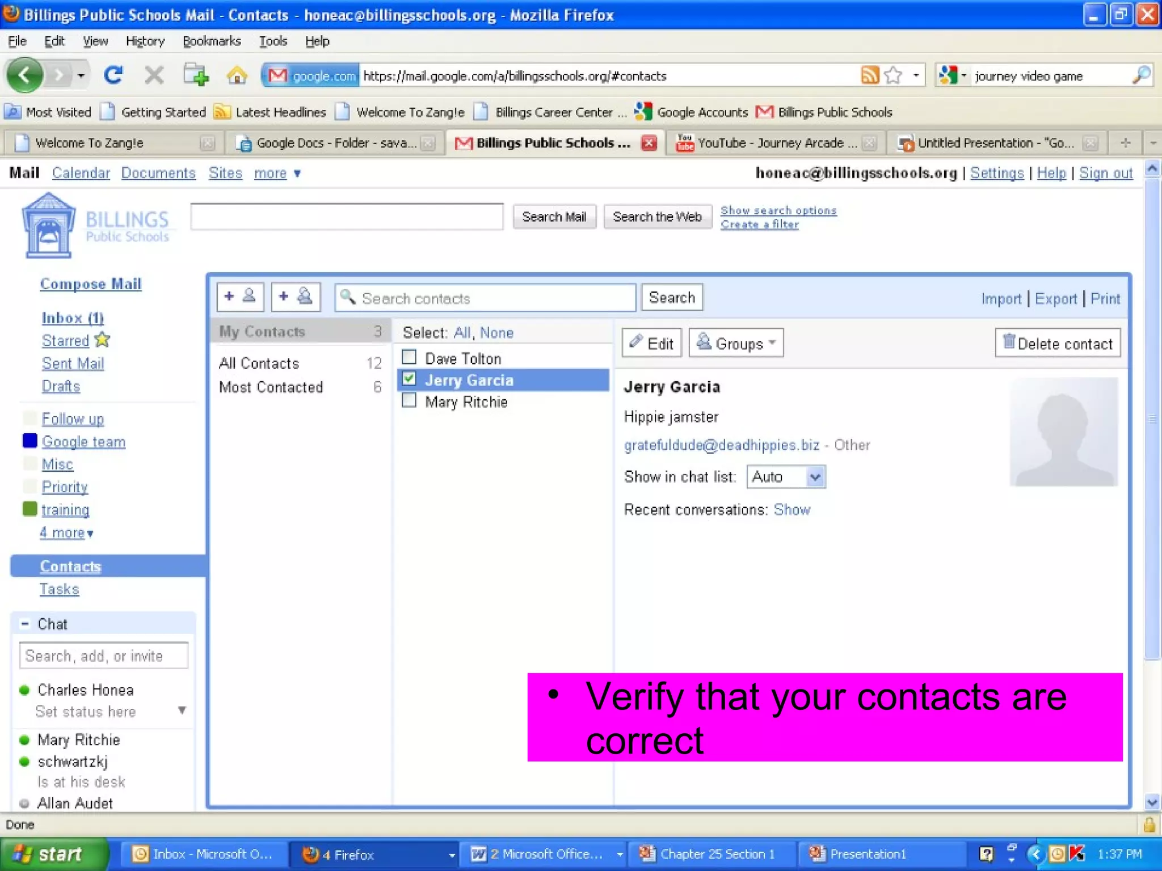
Task: Click the add new group icon button
Action: [x=296, y=297]
